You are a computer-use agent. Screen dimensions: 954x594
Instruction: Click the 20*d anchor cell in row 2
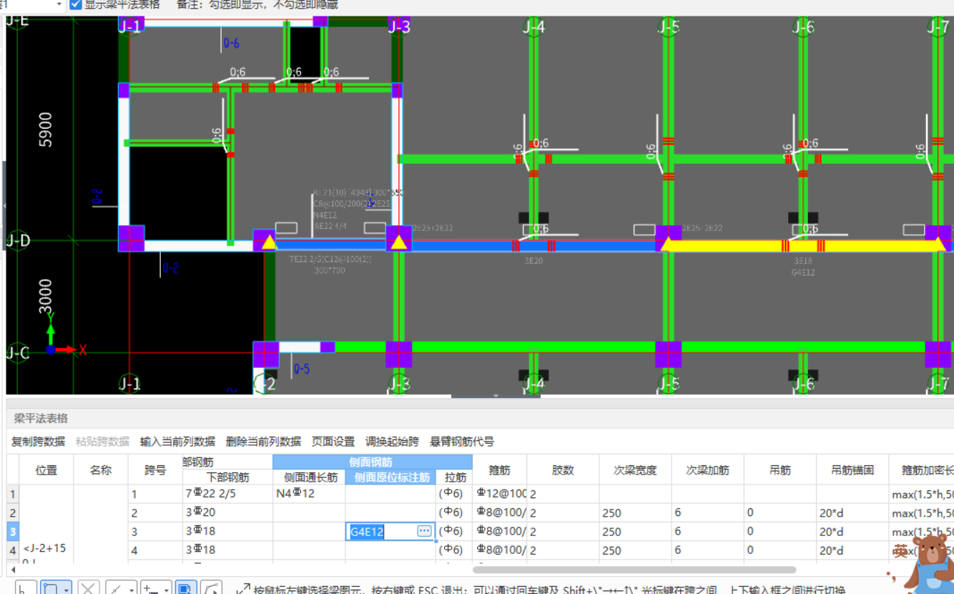(852, 512)
